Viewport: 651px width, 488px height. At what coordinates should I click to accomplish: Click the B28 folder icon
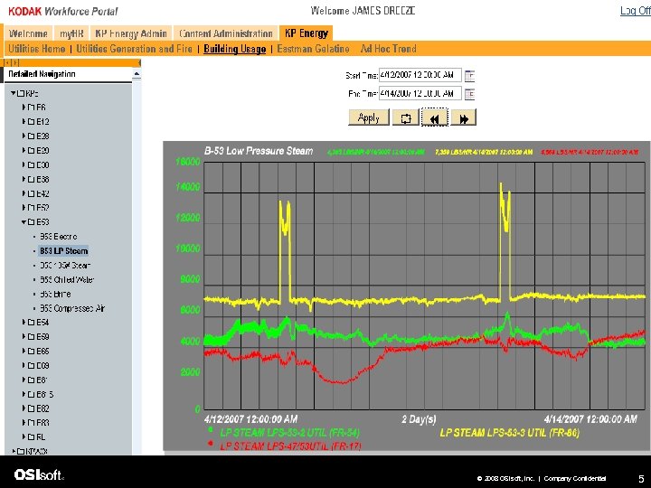tap(31, 136)
